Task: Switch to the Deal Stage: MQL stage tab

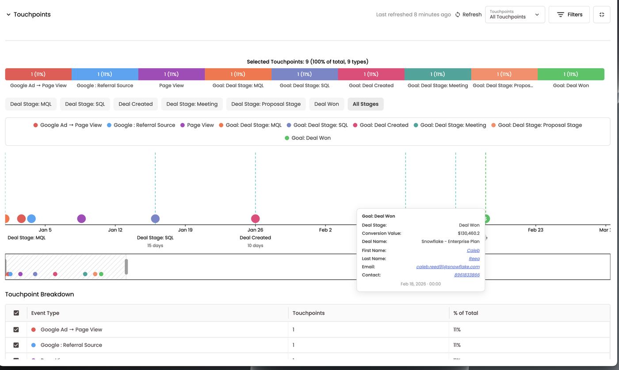Action: [31, 104]
